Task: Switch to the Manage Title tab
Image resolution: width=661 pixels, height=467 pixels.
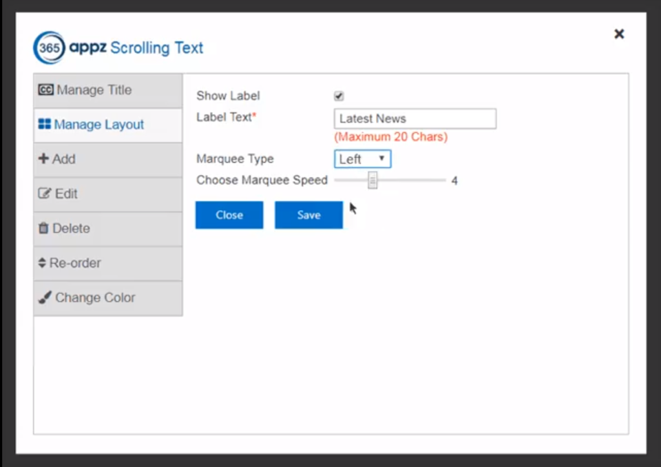Action: pyautogui.click(x=94, y=90)
